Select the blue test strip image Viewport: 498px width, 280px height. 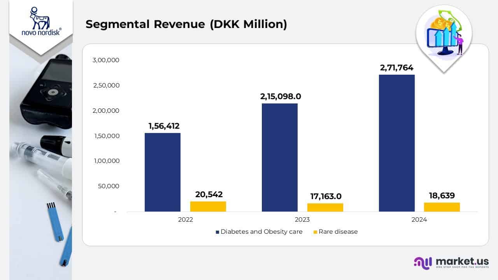click(x=54, y=222)
